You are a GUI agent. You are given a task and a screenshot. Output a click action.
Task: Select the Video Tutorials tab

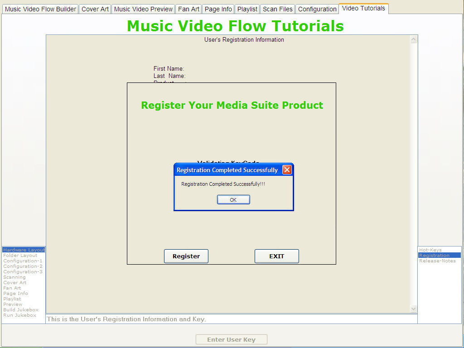(363, 9)
